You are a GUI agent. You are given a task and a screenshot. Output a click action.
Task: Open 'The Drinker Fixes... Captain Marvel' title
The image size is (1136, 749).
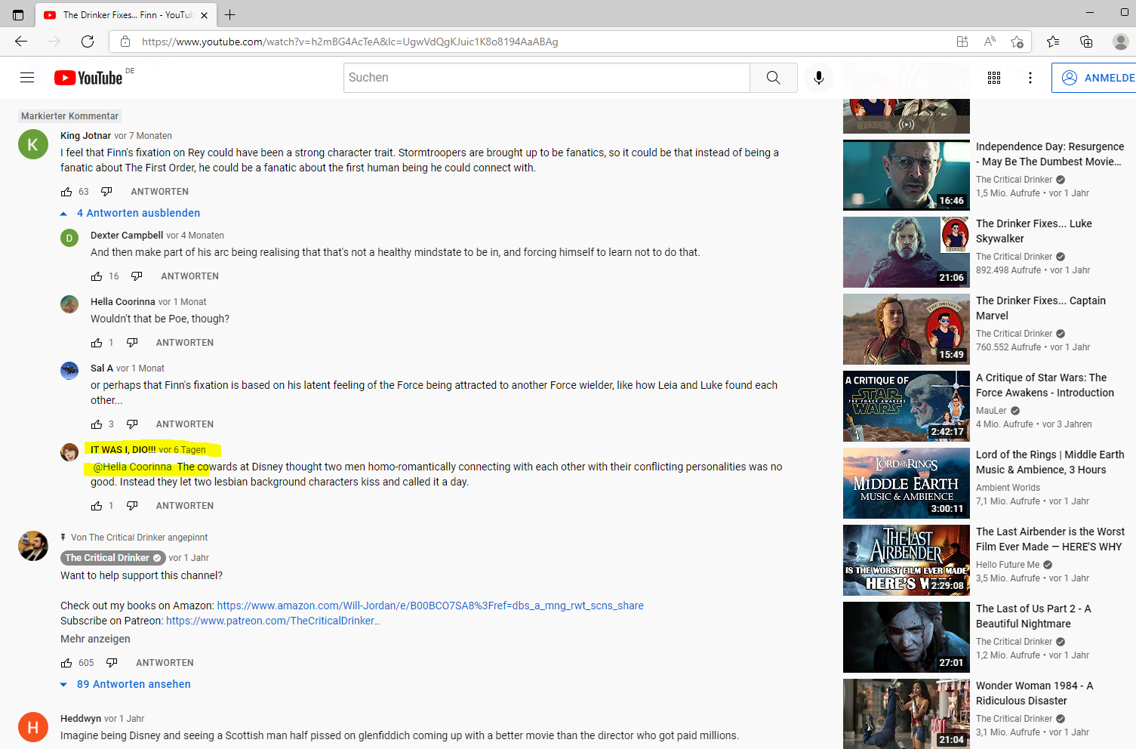1041,308
